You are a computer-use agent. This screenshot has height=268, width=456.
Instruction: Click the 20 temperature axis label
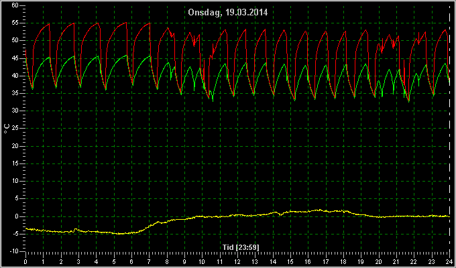(15, 146)
